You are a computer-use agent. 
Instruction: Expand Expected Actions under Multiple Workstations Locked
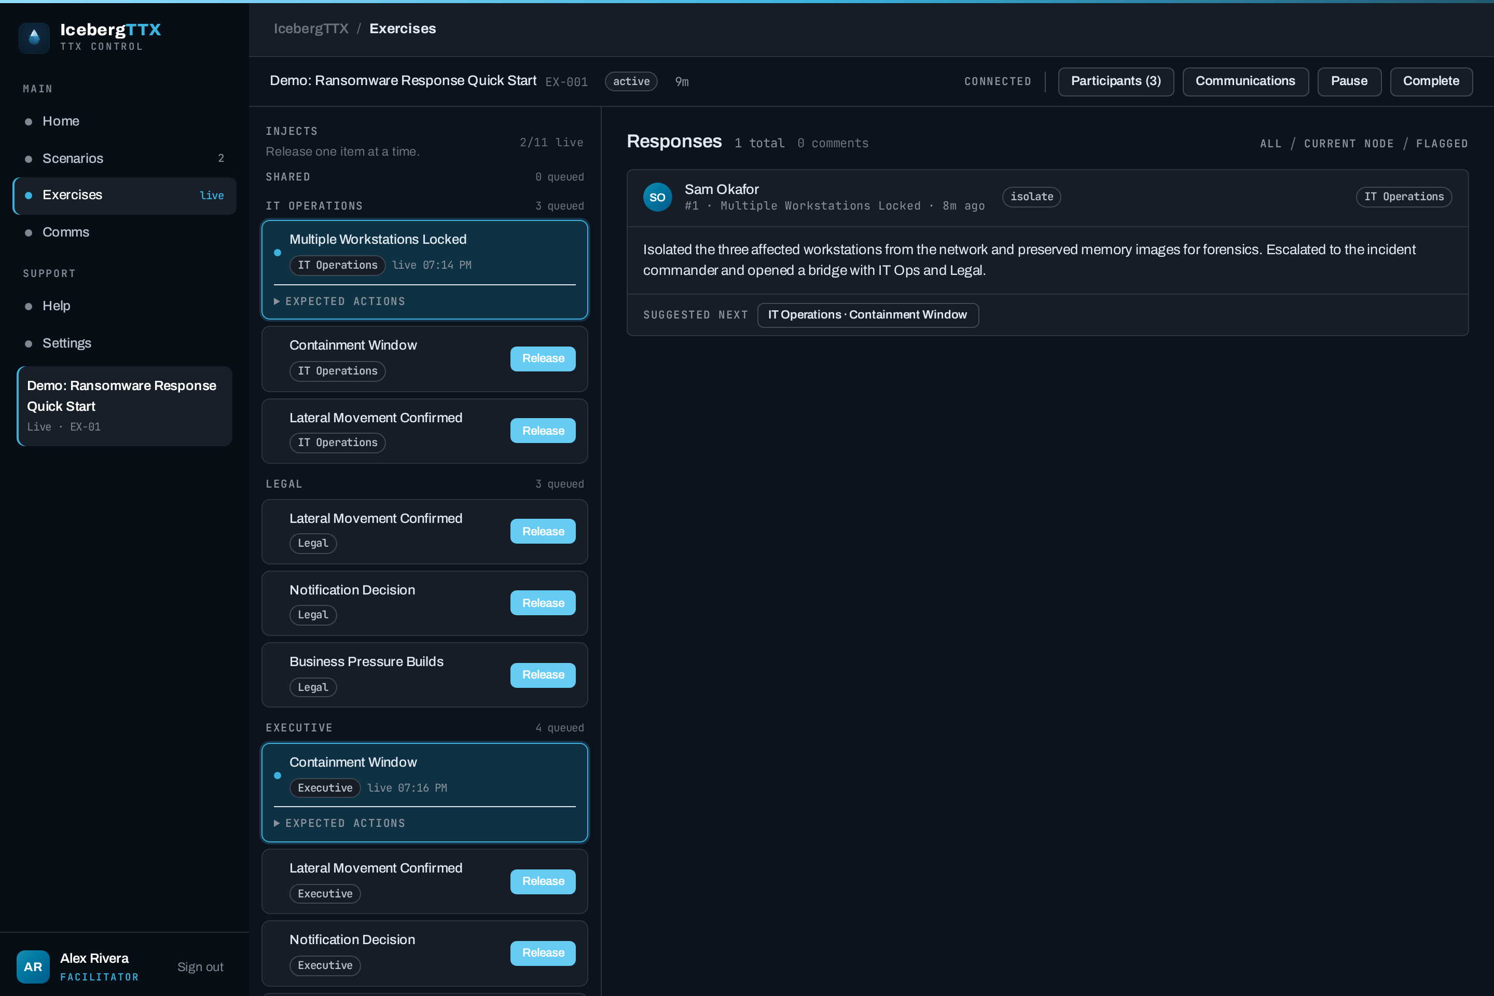tap(340, 301)
